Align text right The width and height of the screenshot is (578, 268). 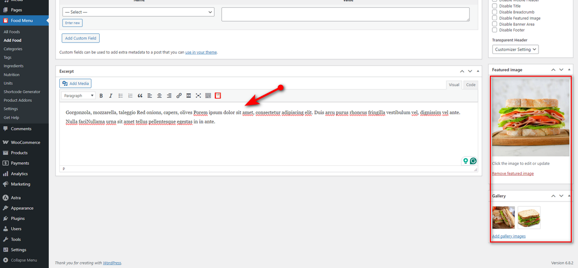point(169,96)
